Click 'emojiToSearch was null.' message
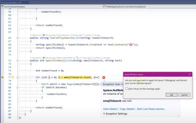Viewport: 196px width, 123px height. (x=117, y=101)
